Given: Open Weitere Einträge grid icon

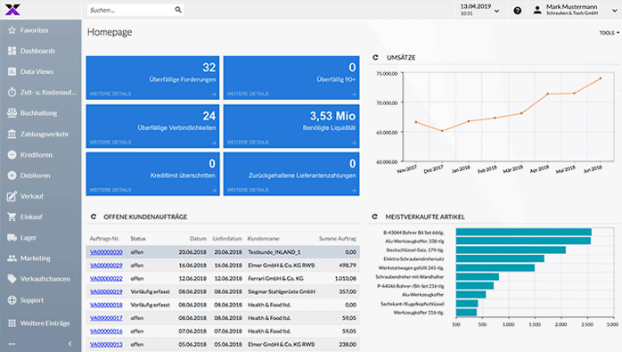Looking at the screenshot, I should pos(12,323).
